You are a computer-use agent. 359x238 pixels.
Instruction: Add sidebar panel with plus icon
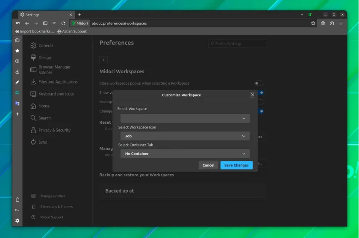click(x=18, y=114)
